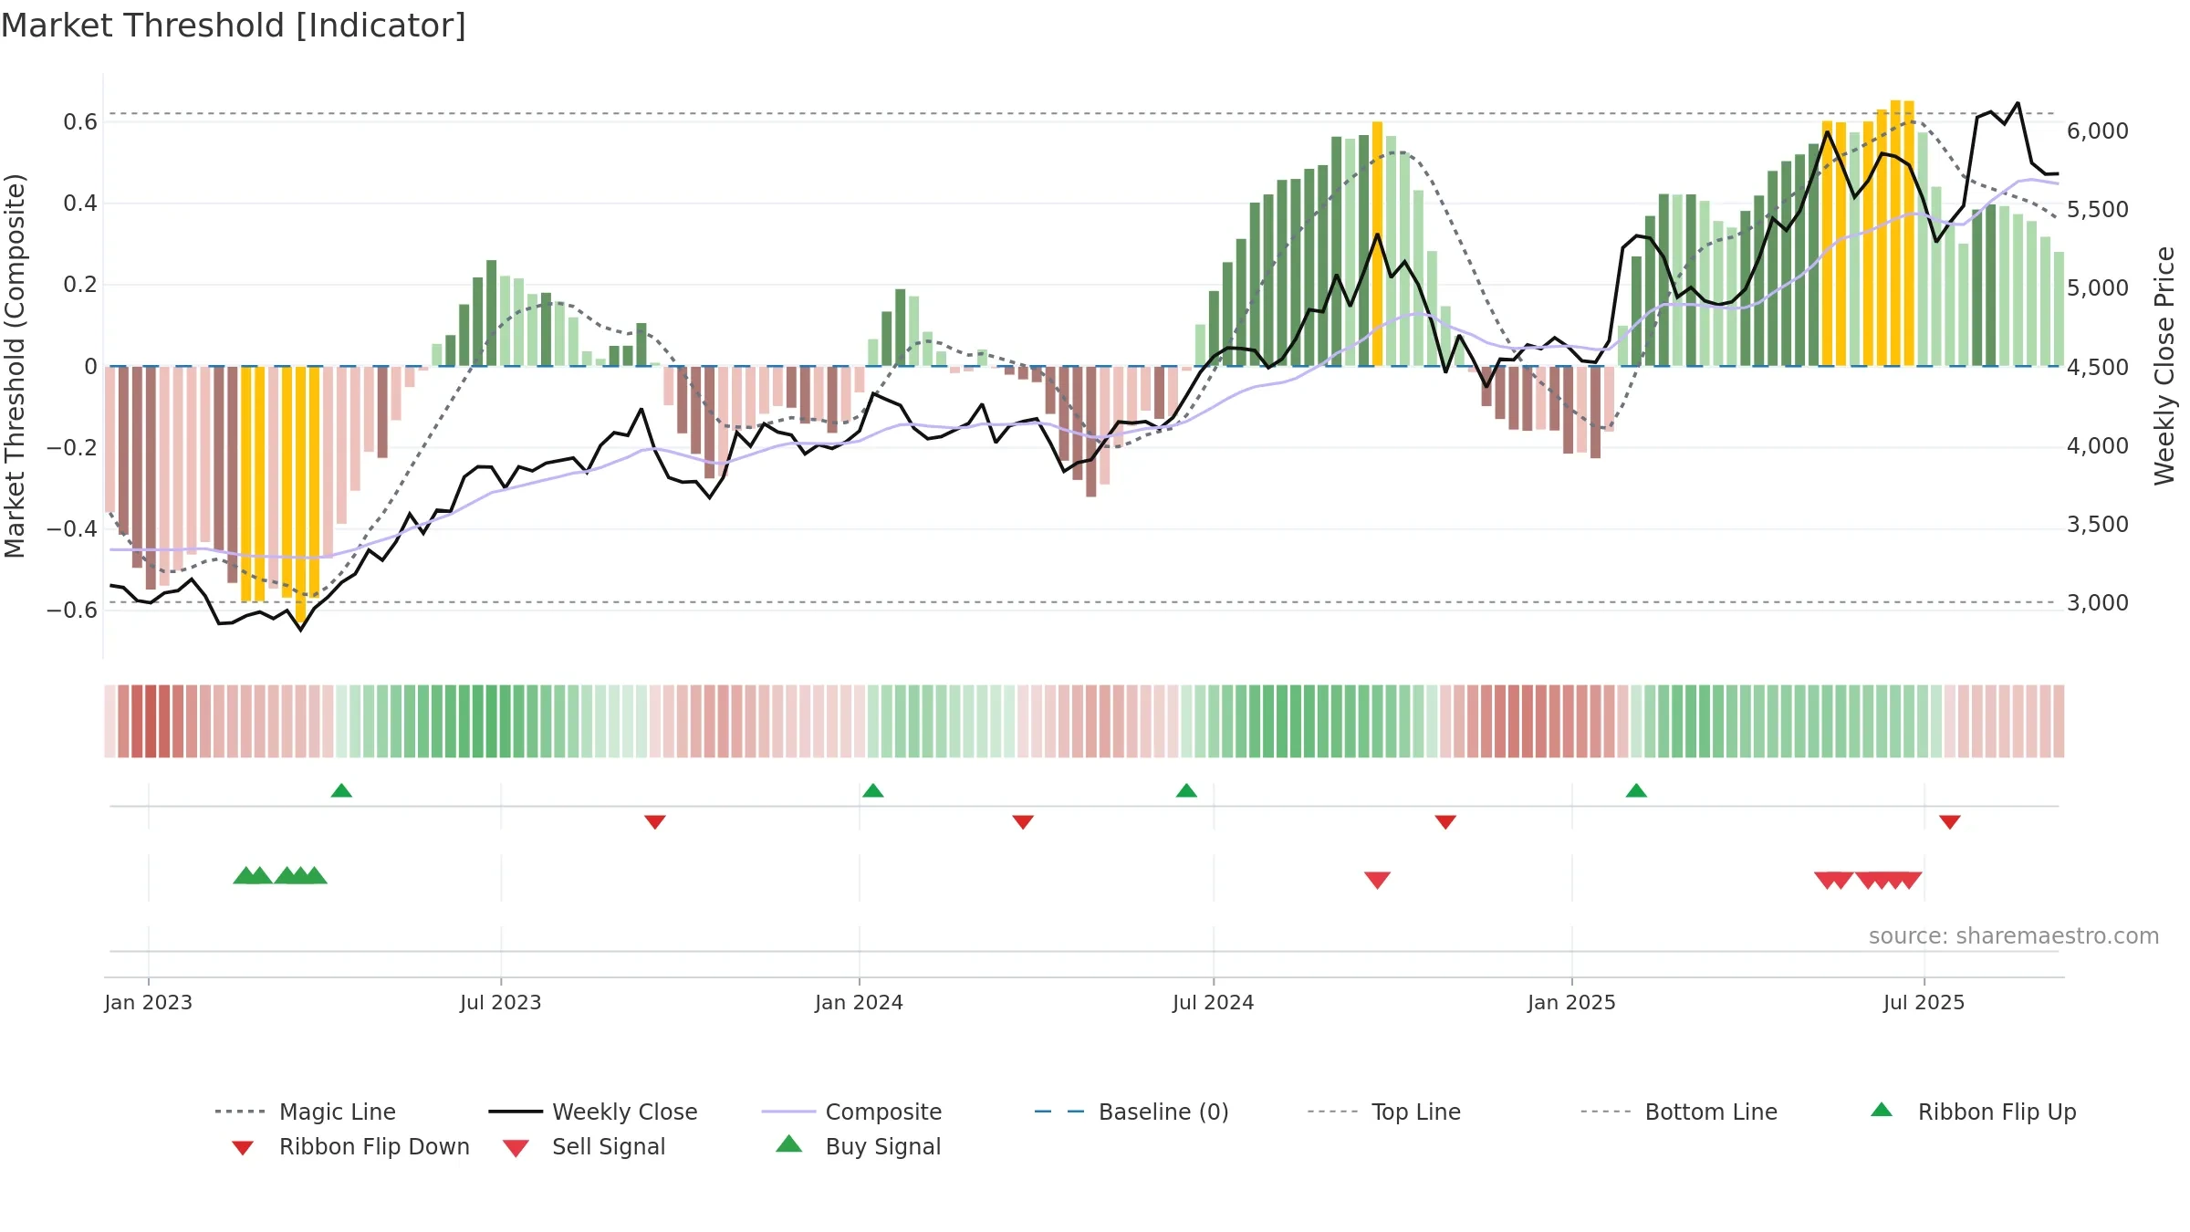The image size is (2190, 1232).
Task: Click the chart title Market Threshold [Indicator]
Action: click(x=234, y=26)
